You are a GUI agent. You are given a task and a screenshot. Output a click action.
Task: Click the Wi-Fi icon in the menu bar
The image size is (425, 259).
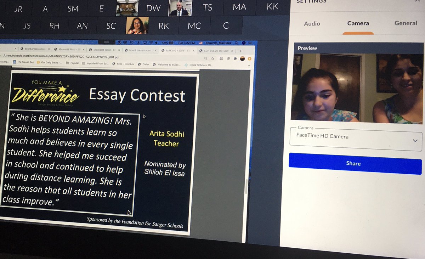coord(151,42)
